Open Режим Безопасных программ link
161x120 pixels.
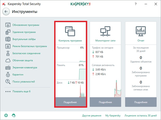coord(30,46)
